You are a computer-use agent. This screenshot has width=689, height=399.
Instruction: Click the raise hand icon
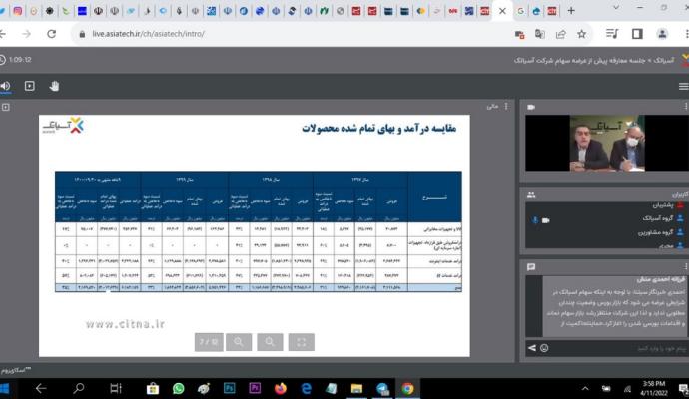(56, 87)
